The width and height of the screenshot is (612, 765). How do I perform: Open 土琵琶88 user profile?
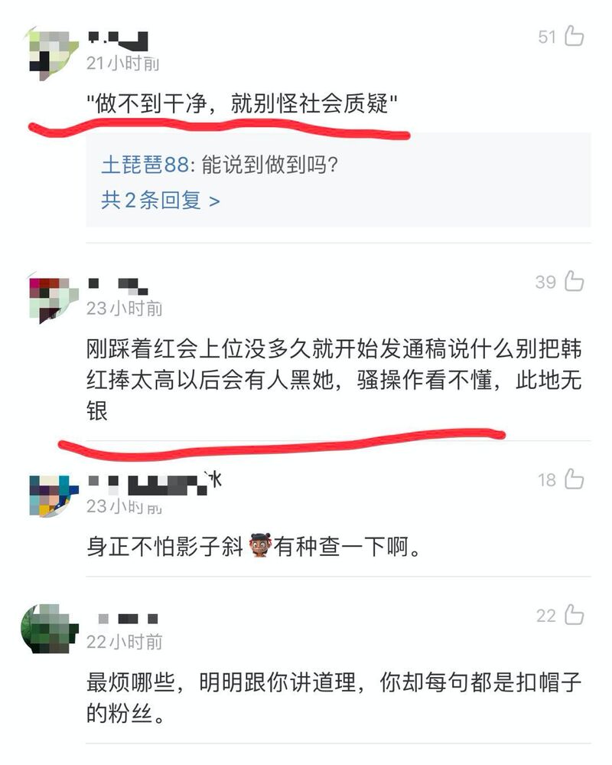coord(145,165)
